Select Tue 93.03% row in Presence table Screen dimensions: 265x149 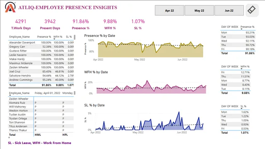238,37
